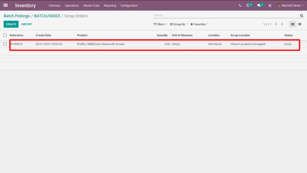Go to the previous page arrow
Screen dimensions: 307x173
[276, 24]
